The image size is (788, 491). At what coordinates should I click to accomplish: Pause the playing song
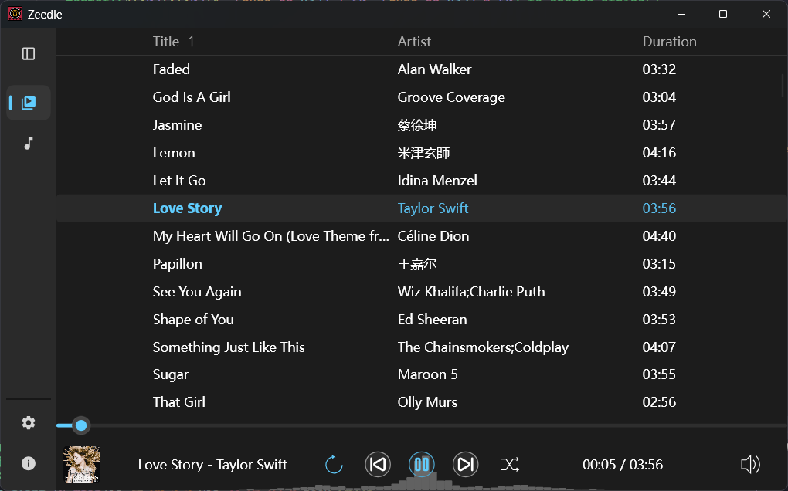422,465
